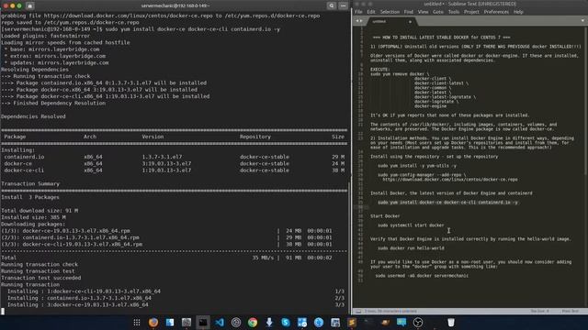This screenshot has width=588, height=330.
Task: Open the Project menu
Action: pos(471,12)
